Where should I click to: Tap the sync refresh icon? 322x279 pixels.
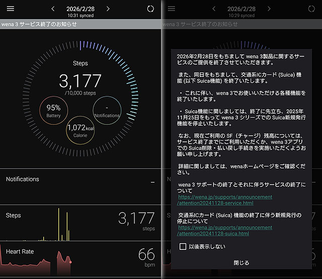(x=150, y=9)
